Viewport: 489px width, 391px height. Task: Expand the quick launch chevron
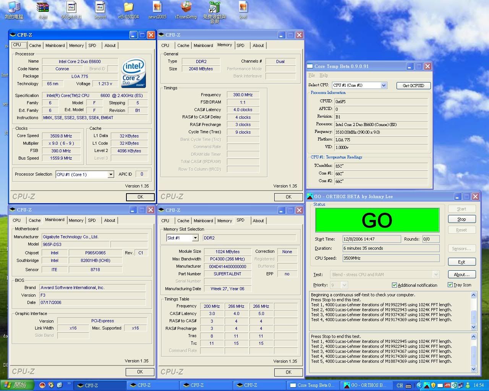[x=69, y=383]
